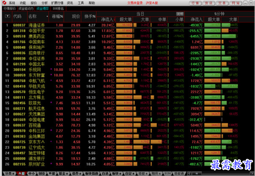
Task: Select stock code 601766
Action: (19, 42)
